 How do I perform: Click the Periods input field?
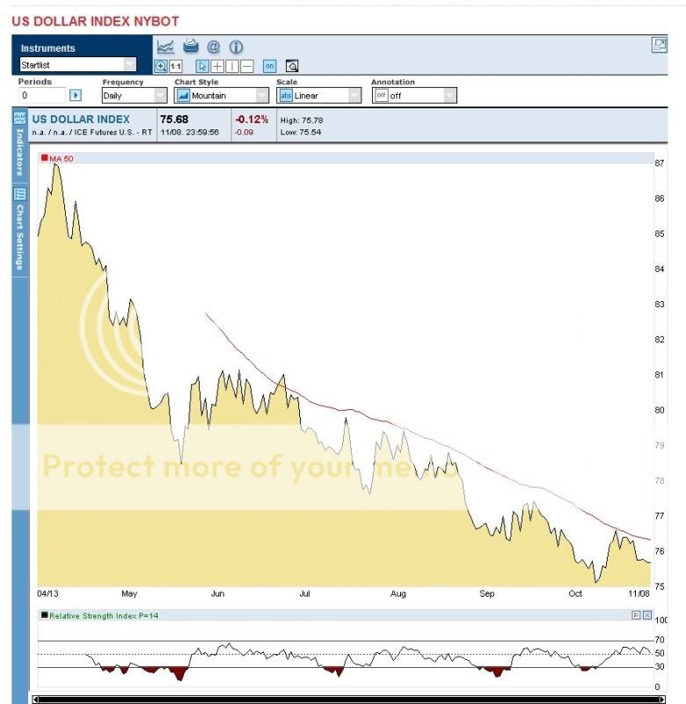tap(41, 95)
